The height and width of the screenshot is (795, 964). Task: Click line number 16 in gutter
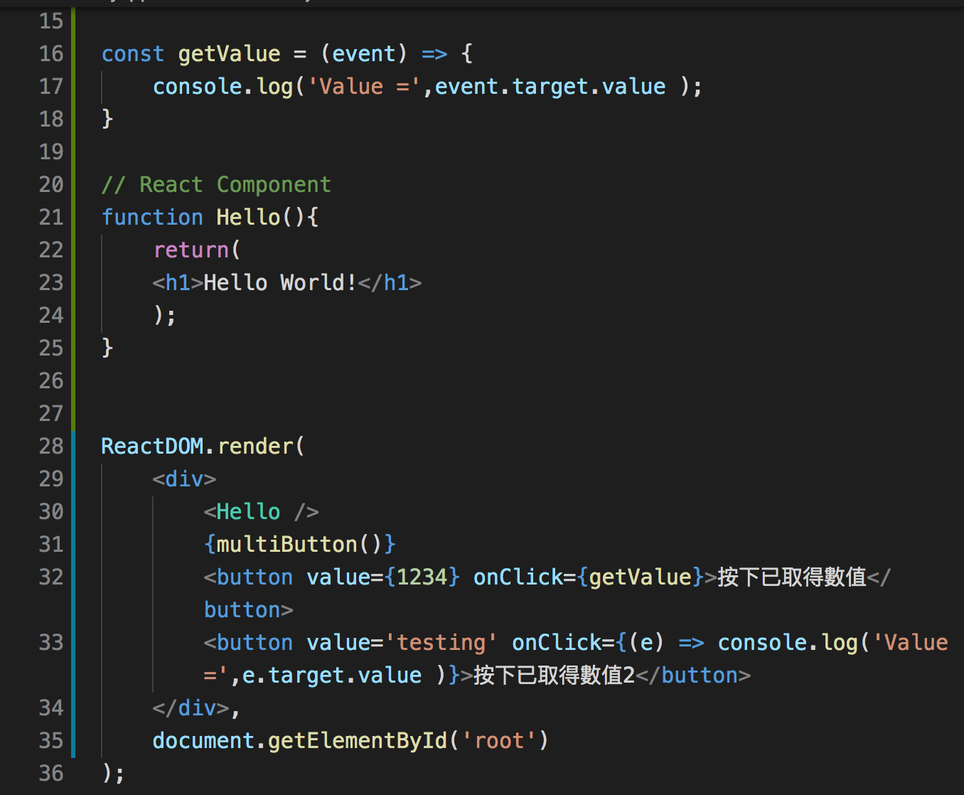[x=51, y=53]
